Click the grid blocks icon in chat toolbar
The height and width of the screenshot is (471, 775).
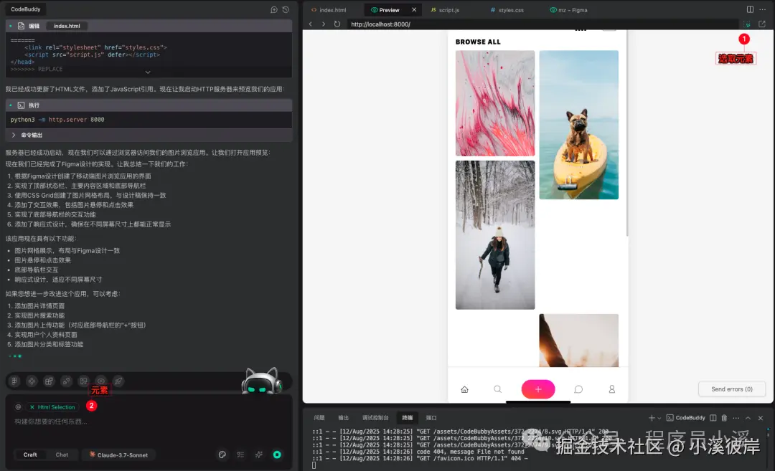(49, 381)
